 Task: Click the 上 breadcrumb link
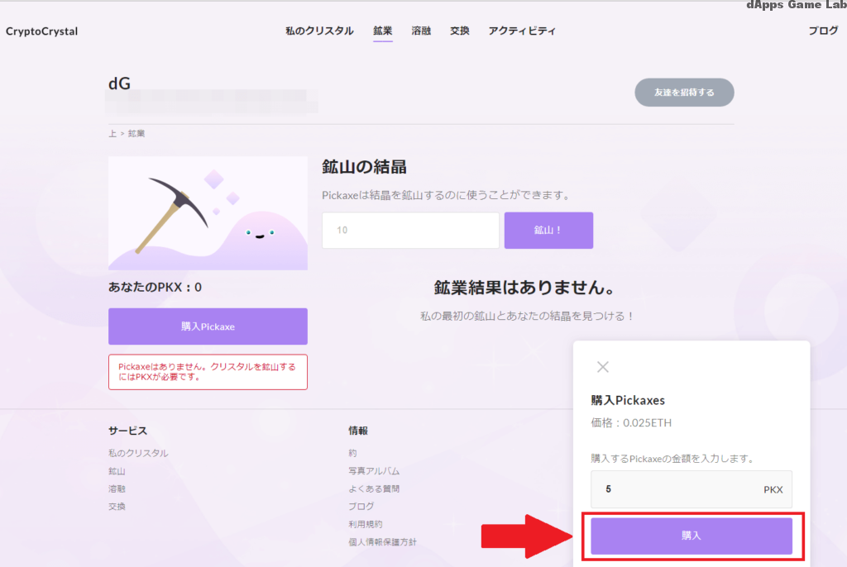[x=112, y=133]
